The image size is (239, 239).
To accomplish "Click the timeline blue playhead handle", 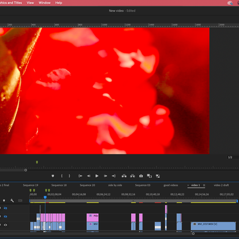I will click(45, 197).
